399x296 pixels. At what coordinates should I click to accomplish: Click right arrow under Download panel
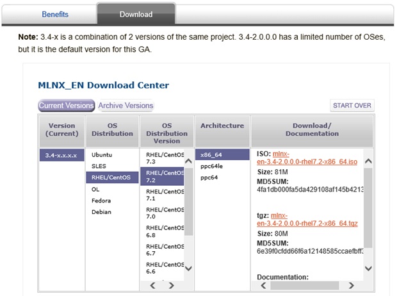[x=351, y=286]
